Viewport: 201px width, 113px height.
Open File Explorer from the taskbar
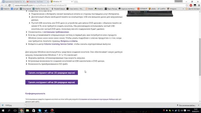(x=27, y=110)
